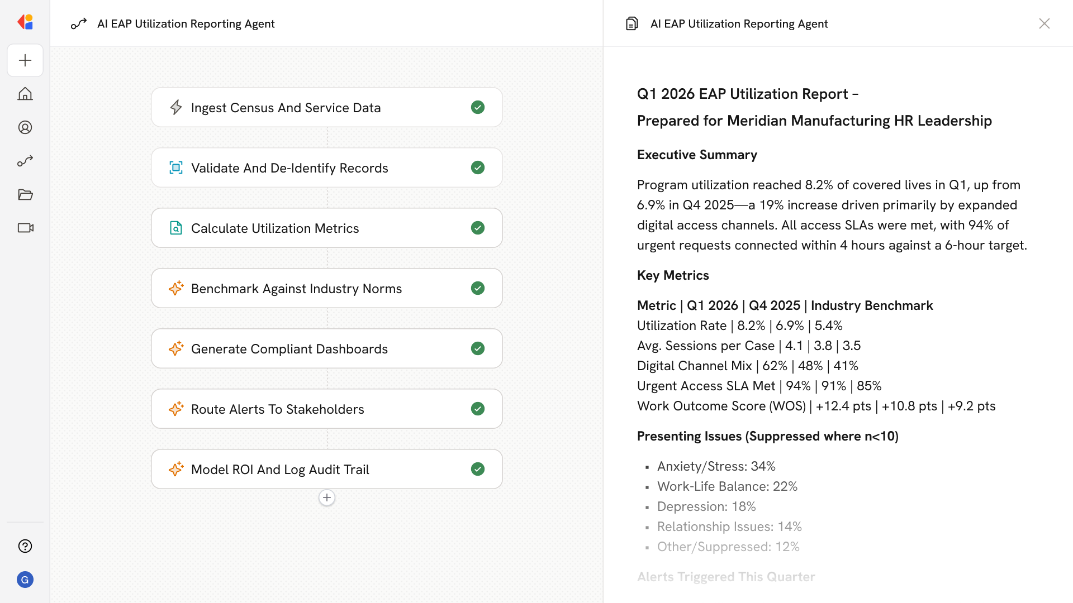Select Benchmark Against Industry Norms step

[x=296, y=288]
